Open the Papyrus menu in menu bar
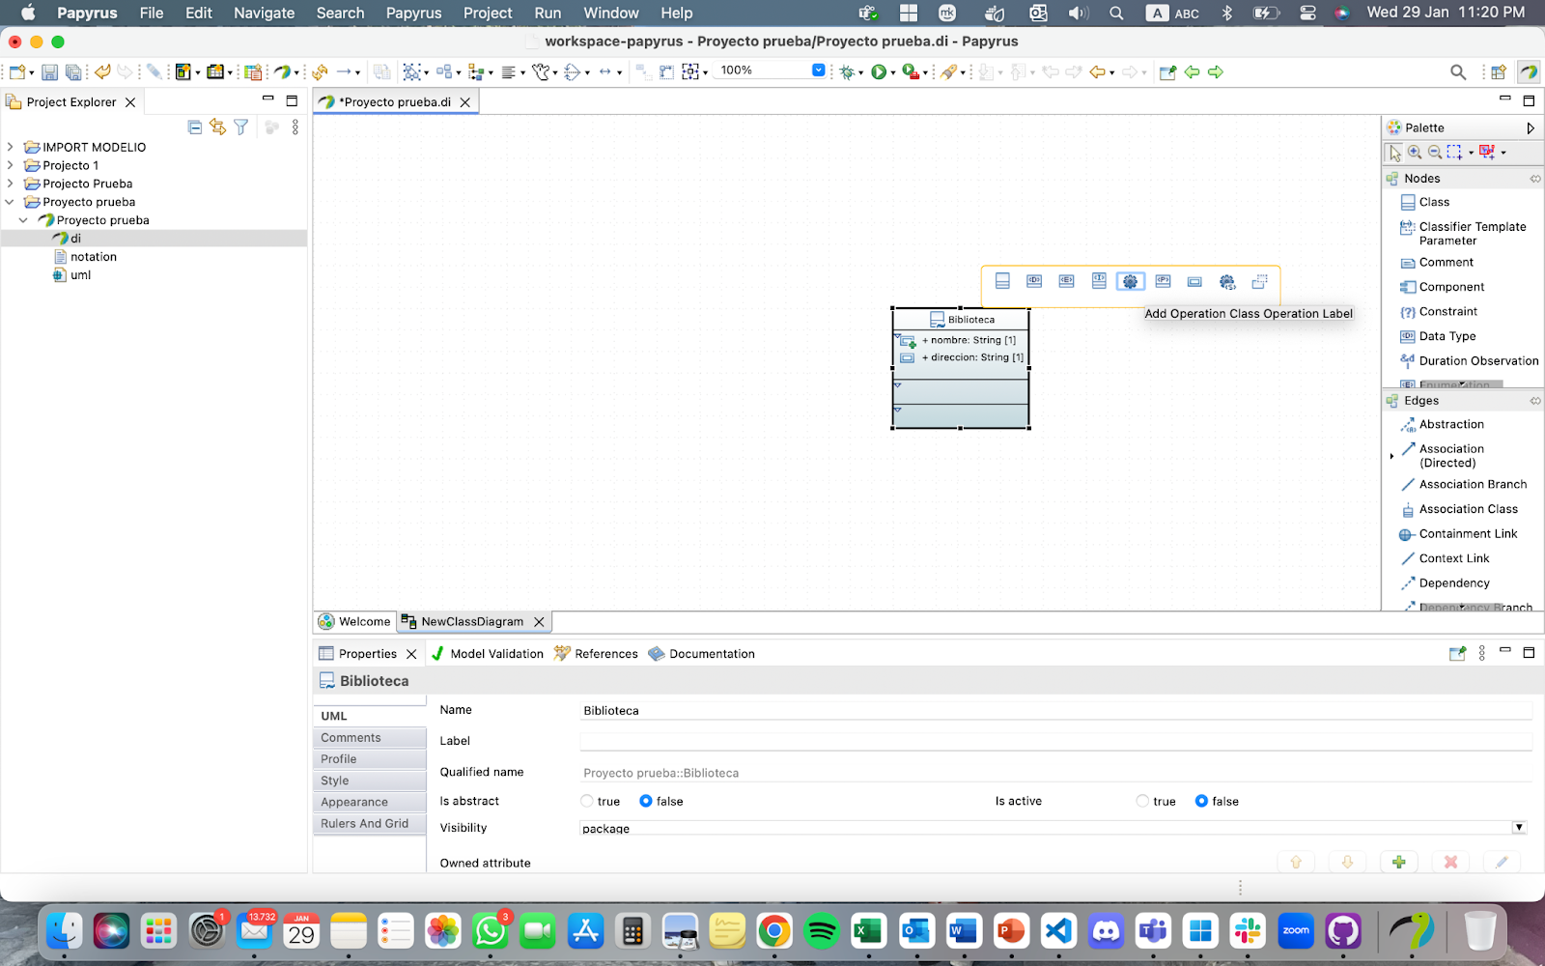 pos(413,13)
